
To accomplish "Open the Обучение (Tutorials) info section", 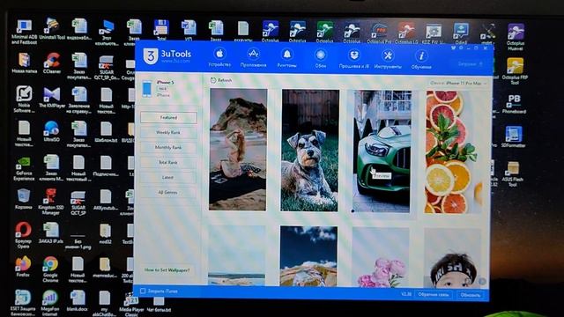I will click(421, 60).
